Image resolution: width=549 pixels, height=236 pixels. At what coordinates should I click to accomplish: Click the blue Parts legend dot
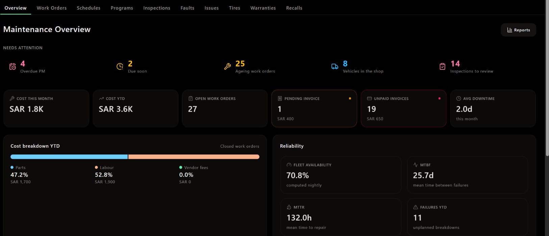tap(12, 167)
